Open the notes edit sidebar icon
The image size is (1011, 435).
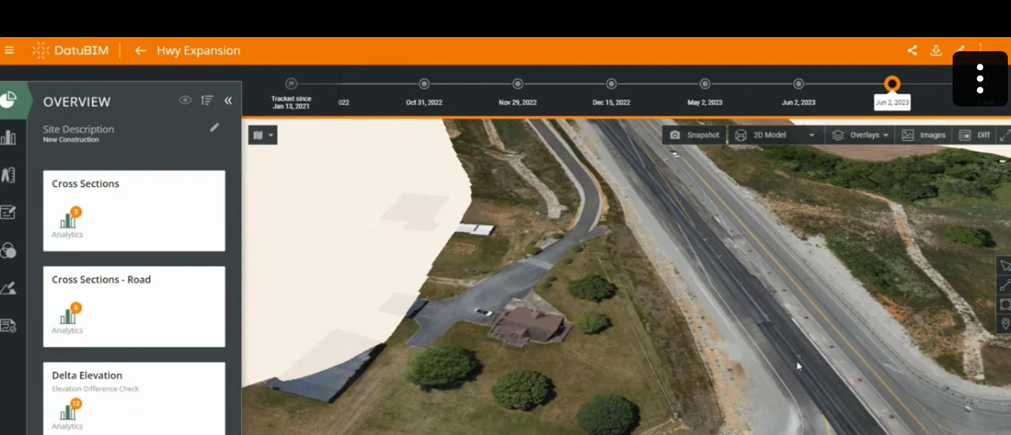(x=9, y=212)
